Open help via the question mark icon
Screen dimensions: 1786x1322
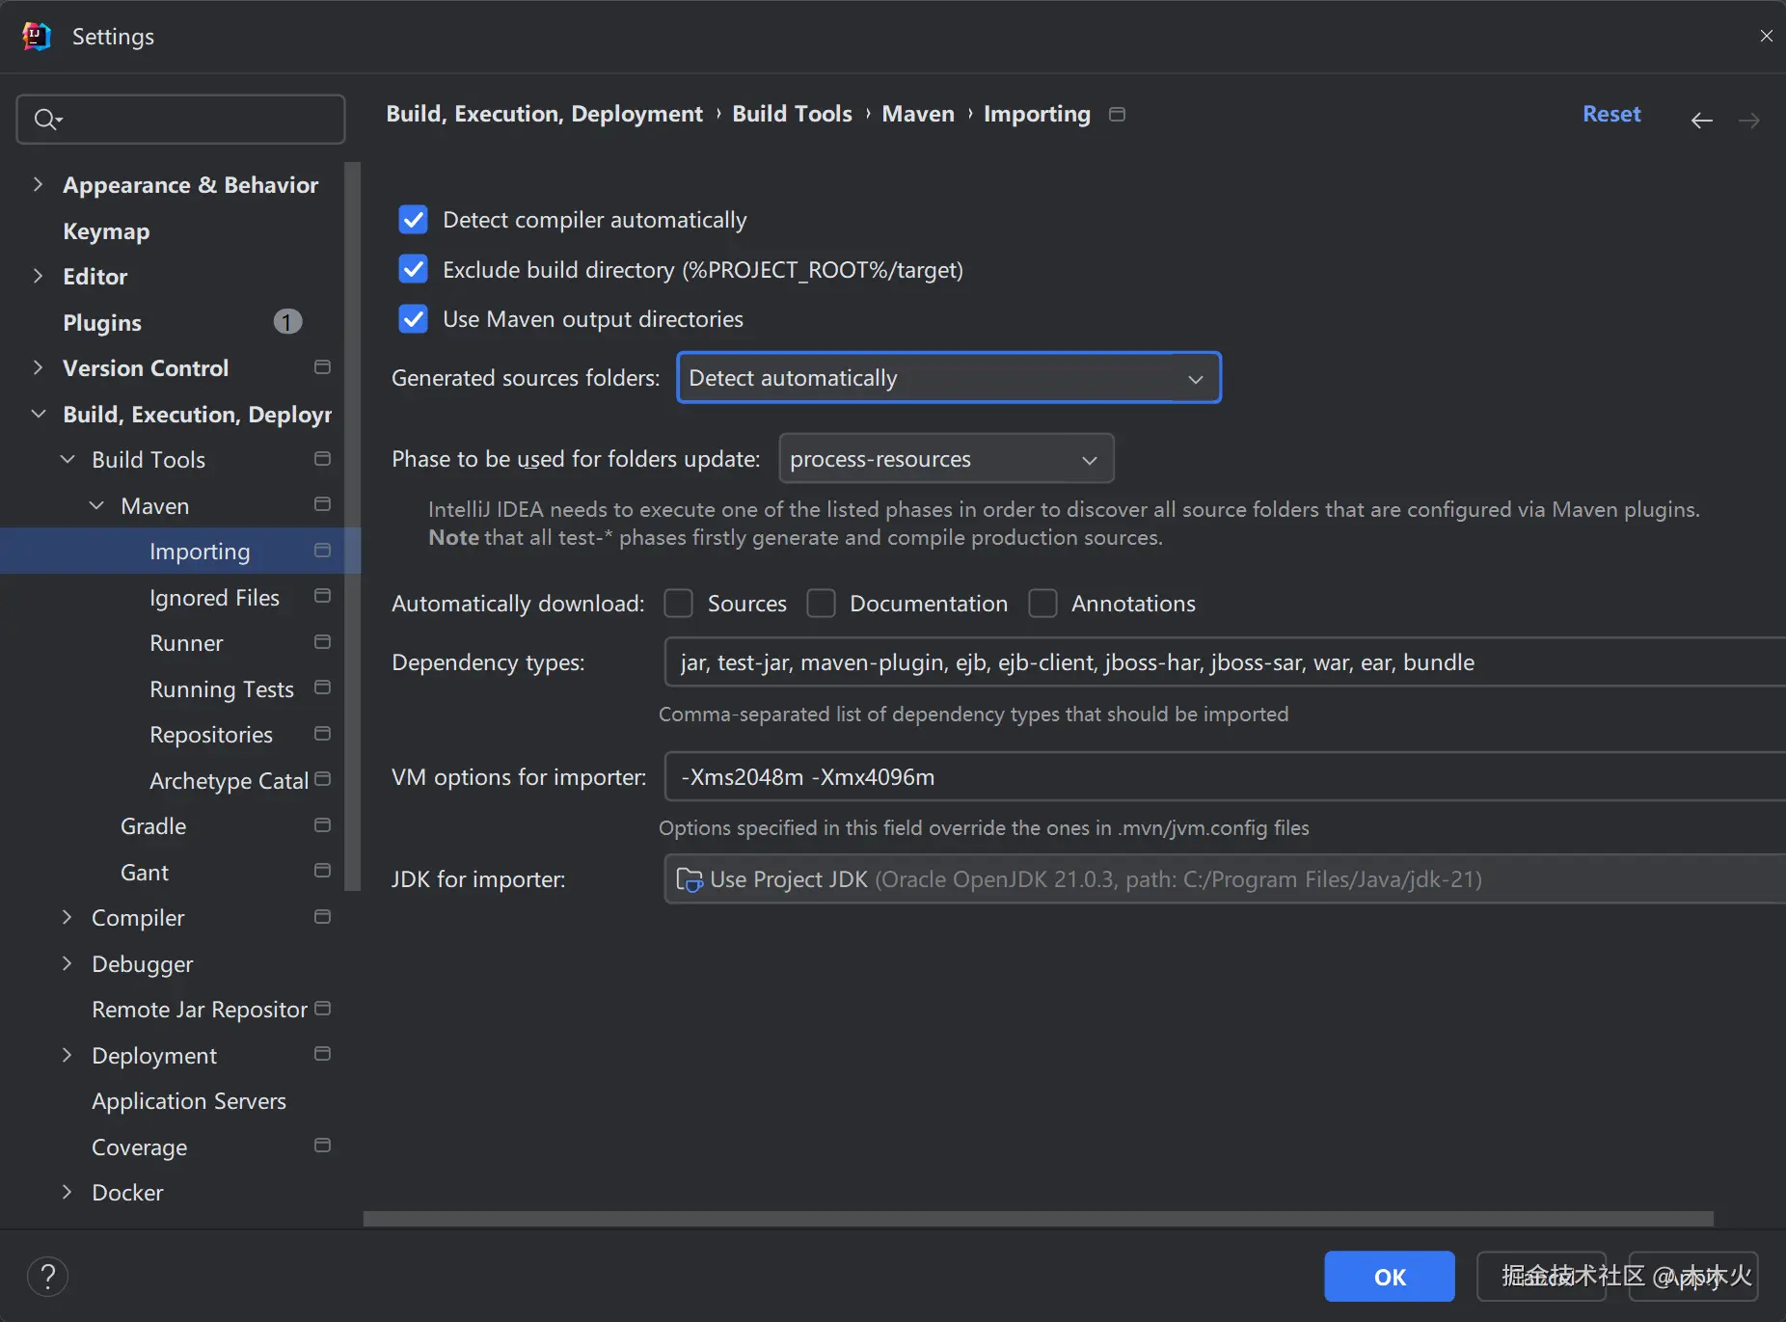pos(47,1277)
